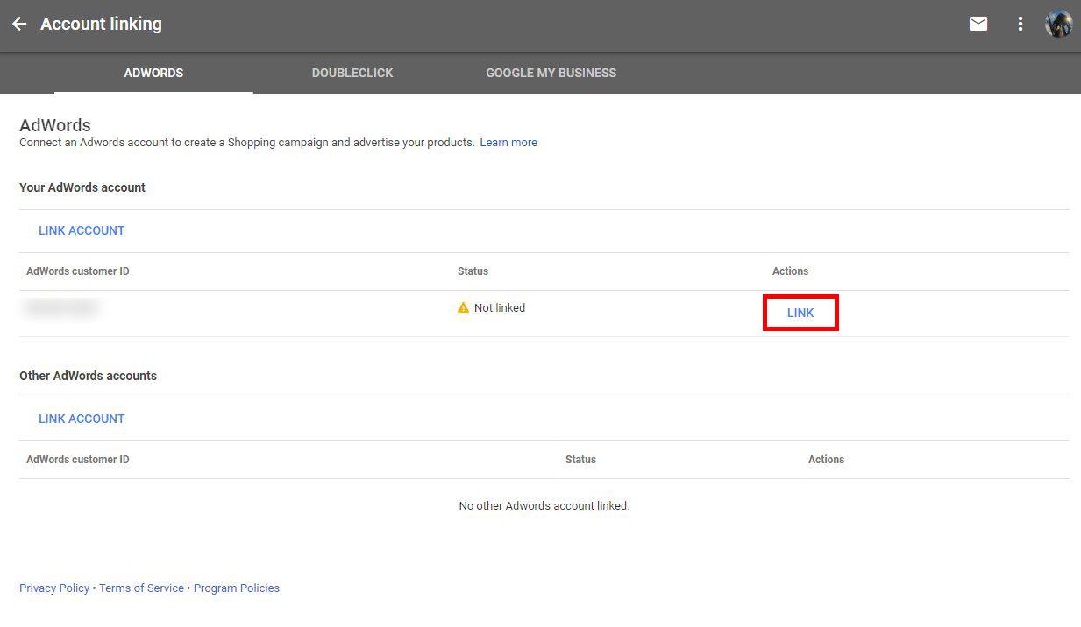Select the blurred AdWords customer ID value
This screenshot has height=627, width=1081.
coord(61,307)
